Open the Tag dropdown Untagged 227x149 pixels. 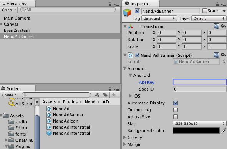[x=159, y=18]
